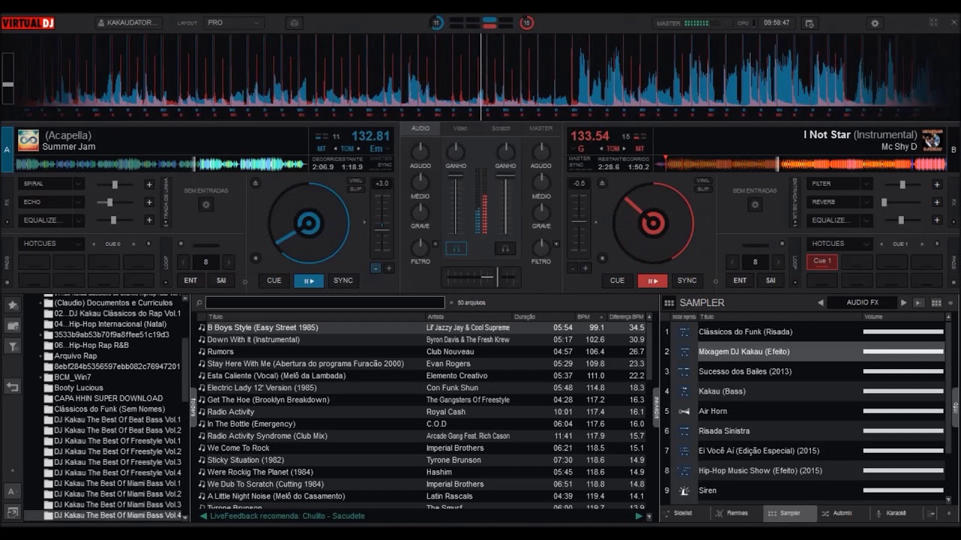Switch mixer to the Video tab
961x540 pixels.
pyautogui.click(x=460, y=128)
